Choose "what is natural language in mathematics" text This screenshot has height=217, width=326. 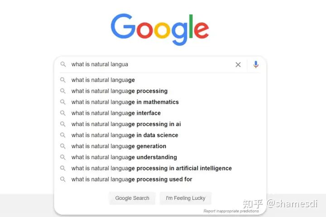[x=125, y=102]
